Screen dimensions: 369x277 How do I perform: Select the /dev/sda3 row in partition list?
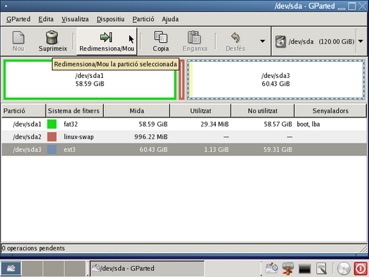pos(184,150)
